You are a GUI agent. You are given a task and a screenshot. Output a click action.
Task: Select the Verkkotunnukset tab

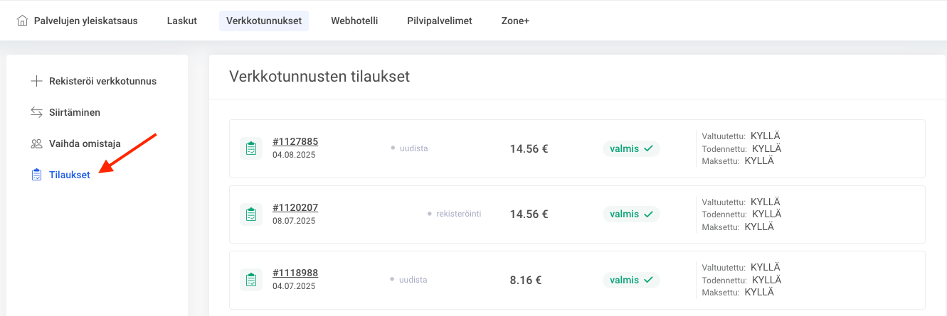[x=264, y=21]
